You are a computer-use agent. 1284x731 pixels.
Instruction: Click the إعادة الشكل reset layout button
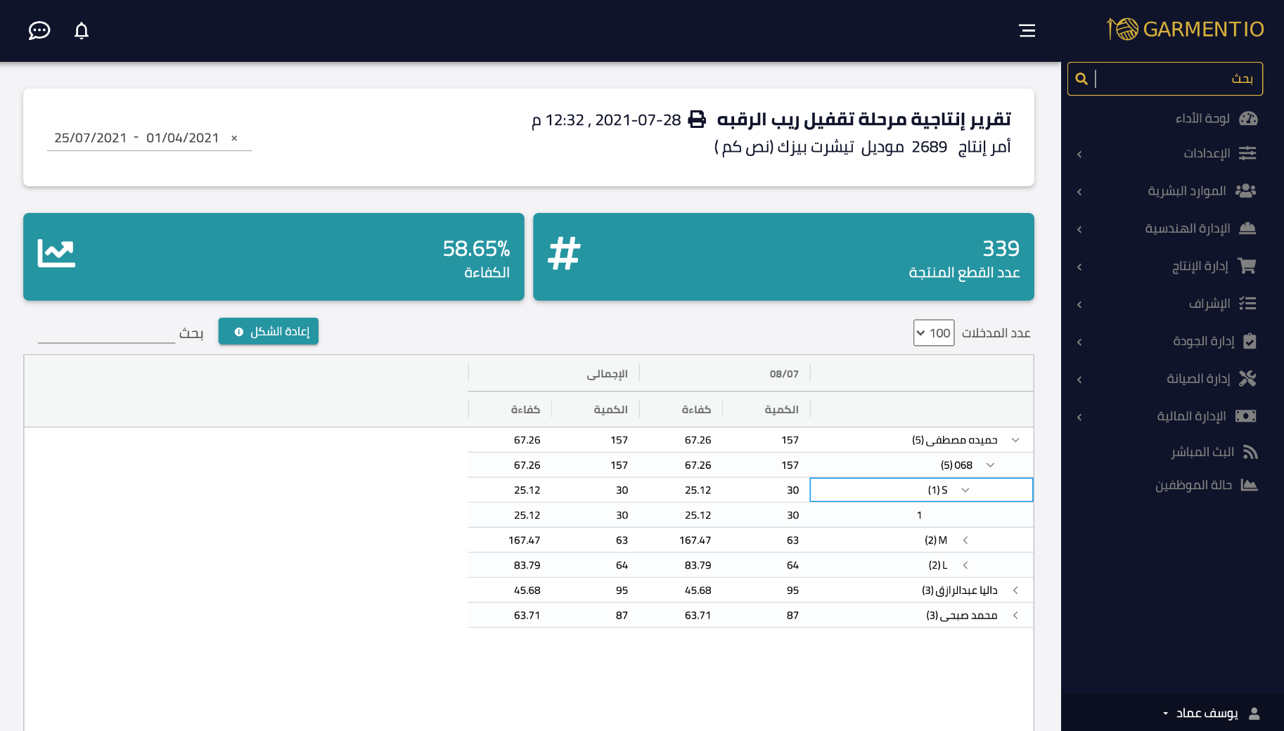tap(269, 331)
